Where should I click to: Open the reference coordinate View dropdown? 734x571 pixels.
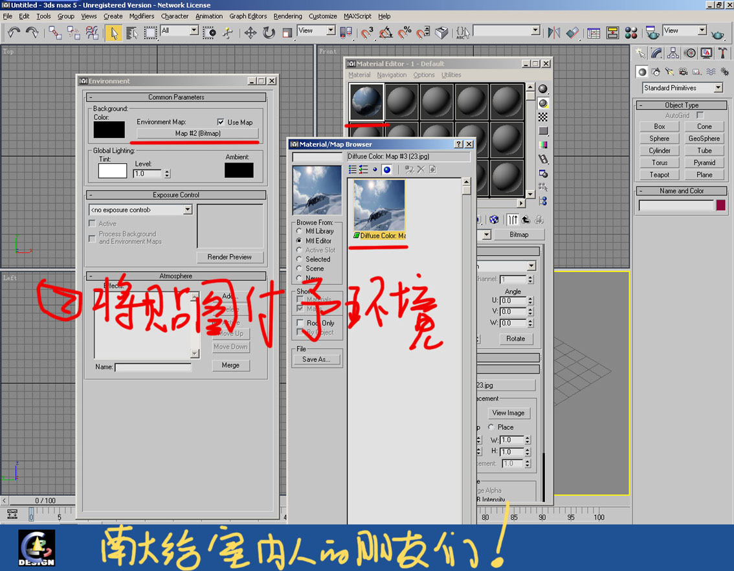[331, 30]
